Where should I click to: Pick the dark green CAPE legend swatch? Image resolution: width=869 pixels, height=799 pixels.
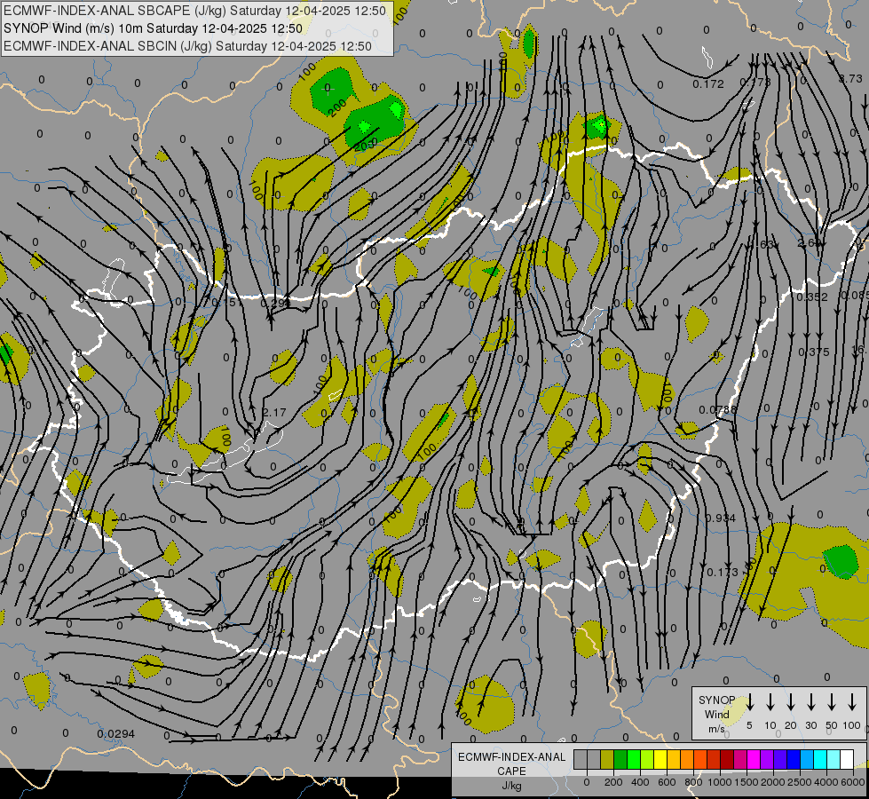[620, 759]
